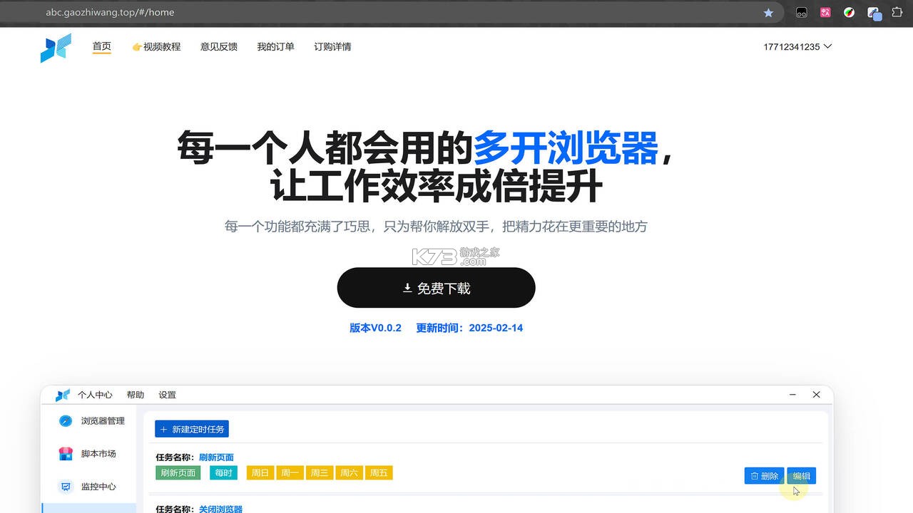Image resolution: width=913 pixels, height=513 pixels.
Task: Click the small logo in the app title bar
Action: pyautogui.click(x=63, y=395)
